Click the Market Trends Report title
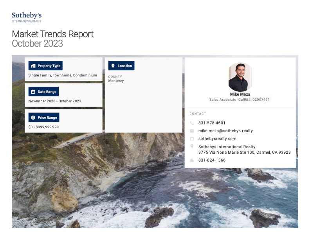Screen dimensions: 310x240 (52, 34)
